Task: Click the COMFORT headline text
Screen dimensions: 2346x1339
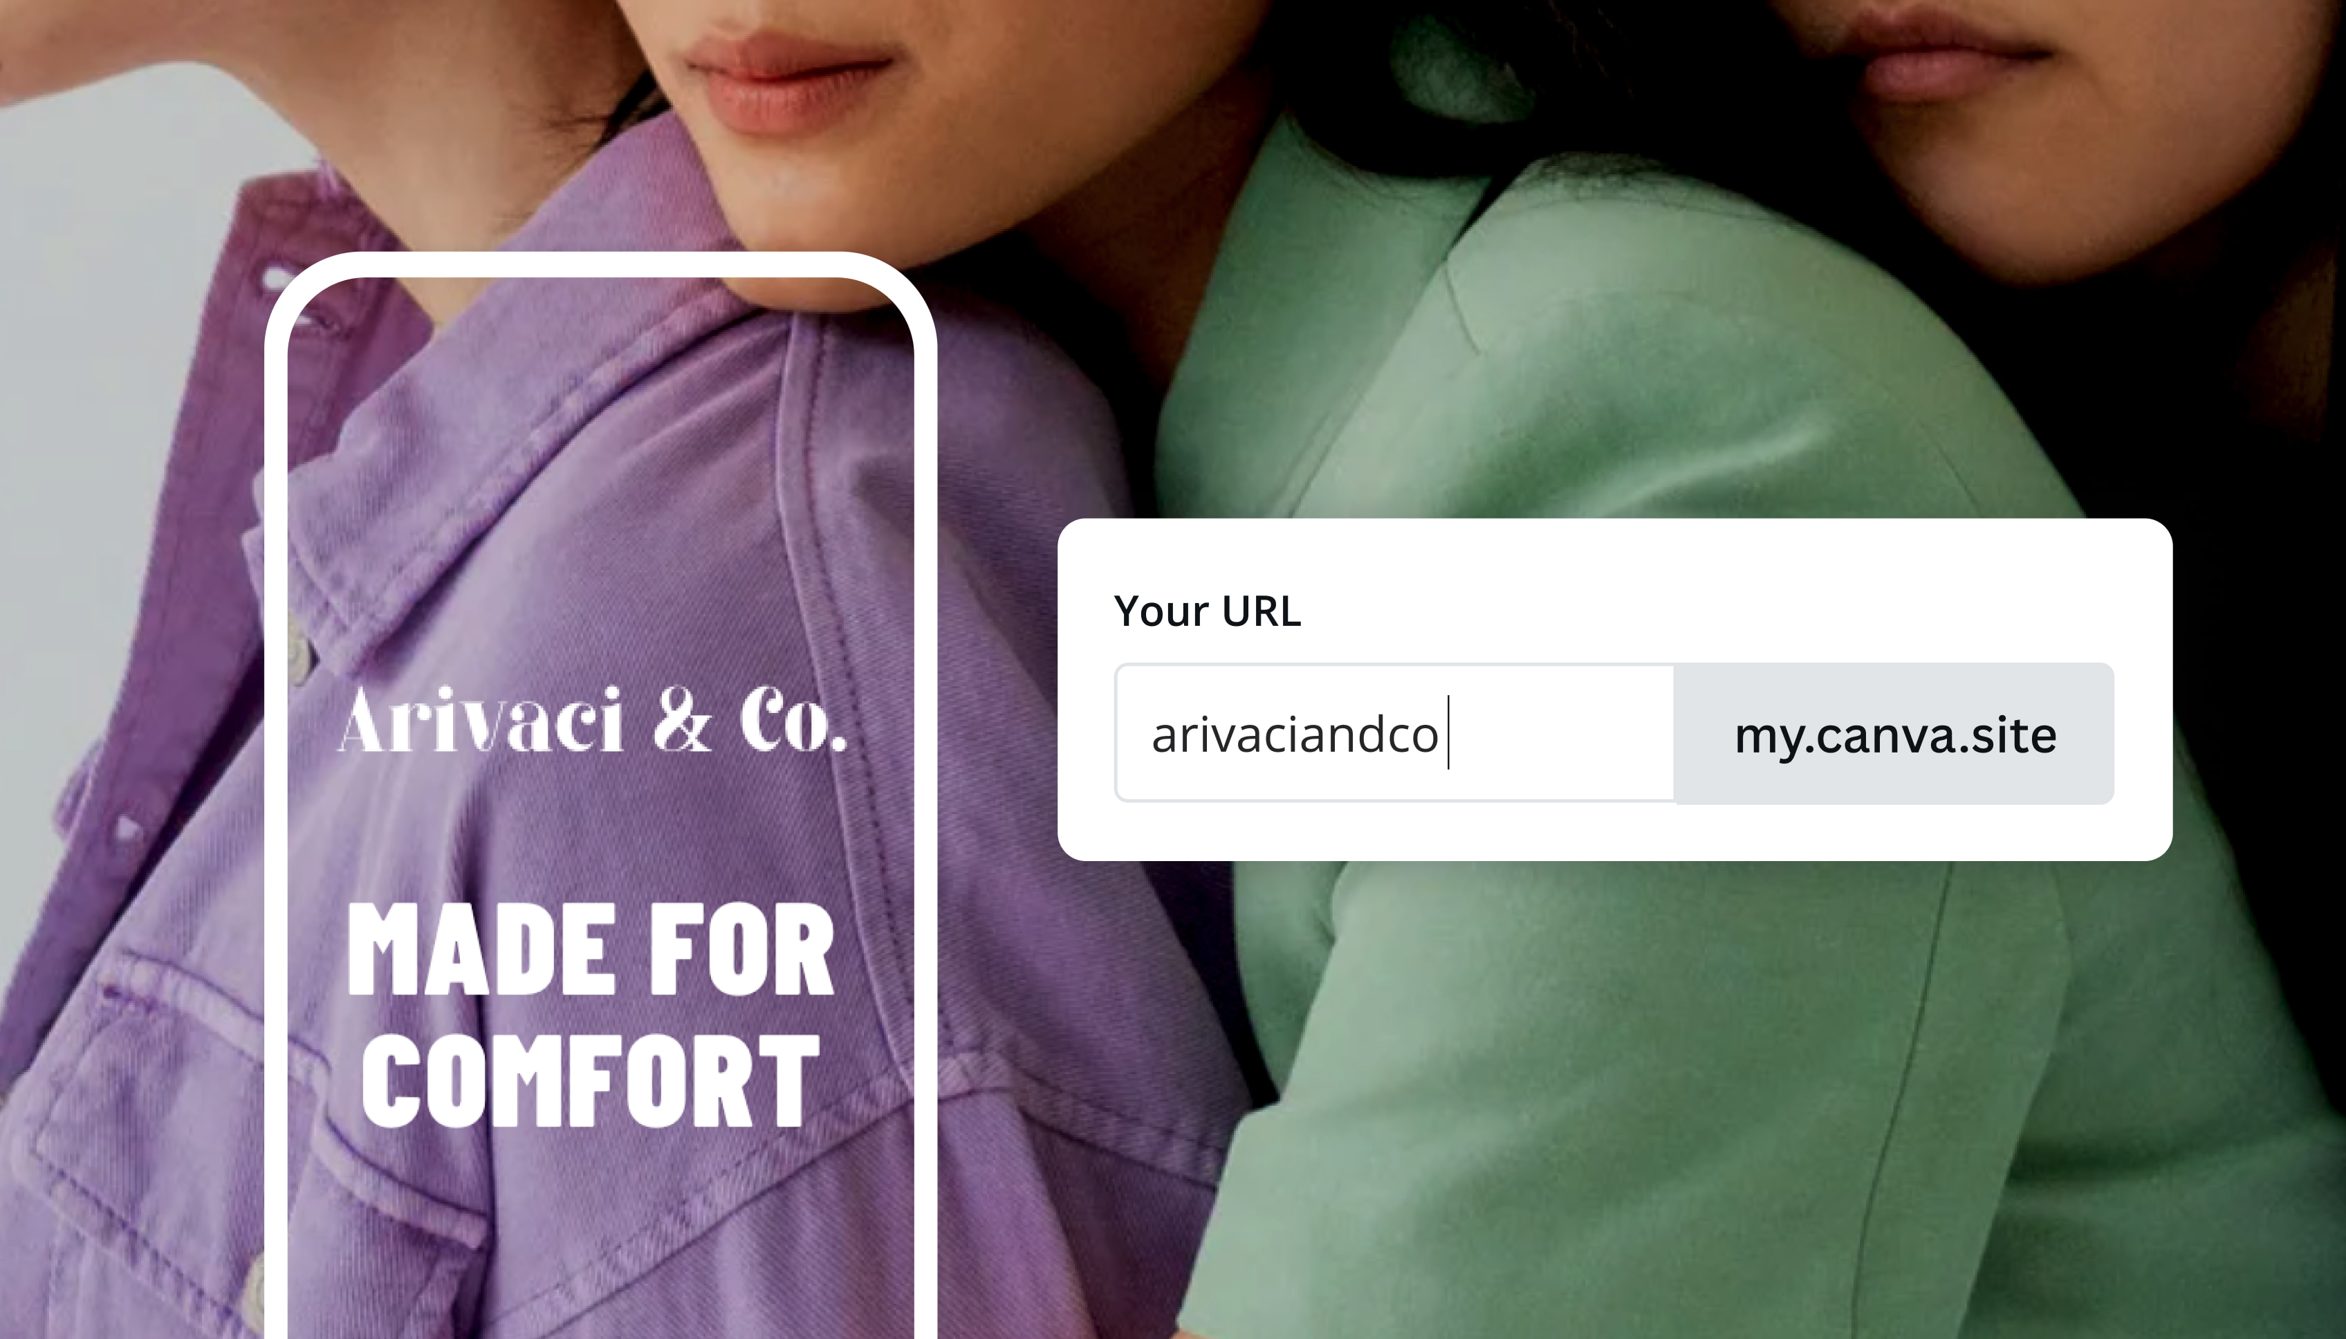Action: [591, 1080]
